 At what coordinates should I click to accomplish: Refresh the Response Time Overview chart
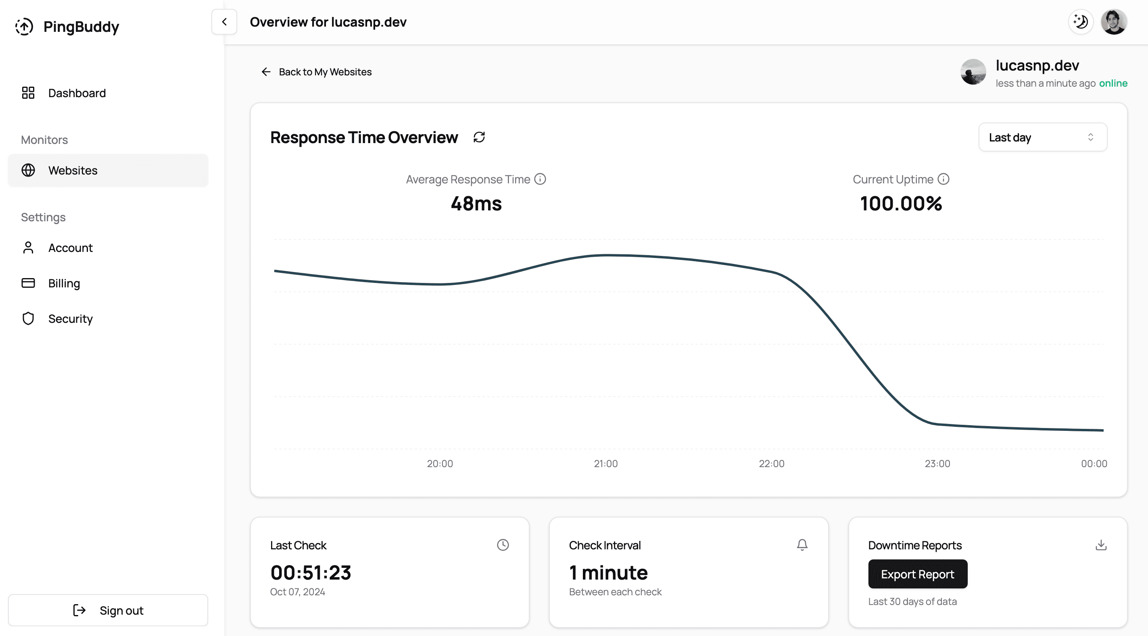479,137
